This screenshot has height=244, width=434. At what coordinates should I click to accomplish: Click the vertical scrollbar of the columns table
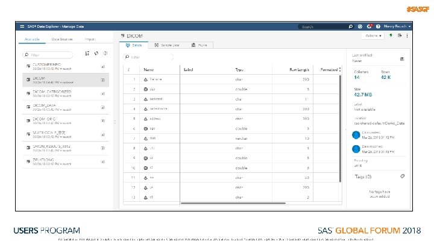click(x=340, y=129)
